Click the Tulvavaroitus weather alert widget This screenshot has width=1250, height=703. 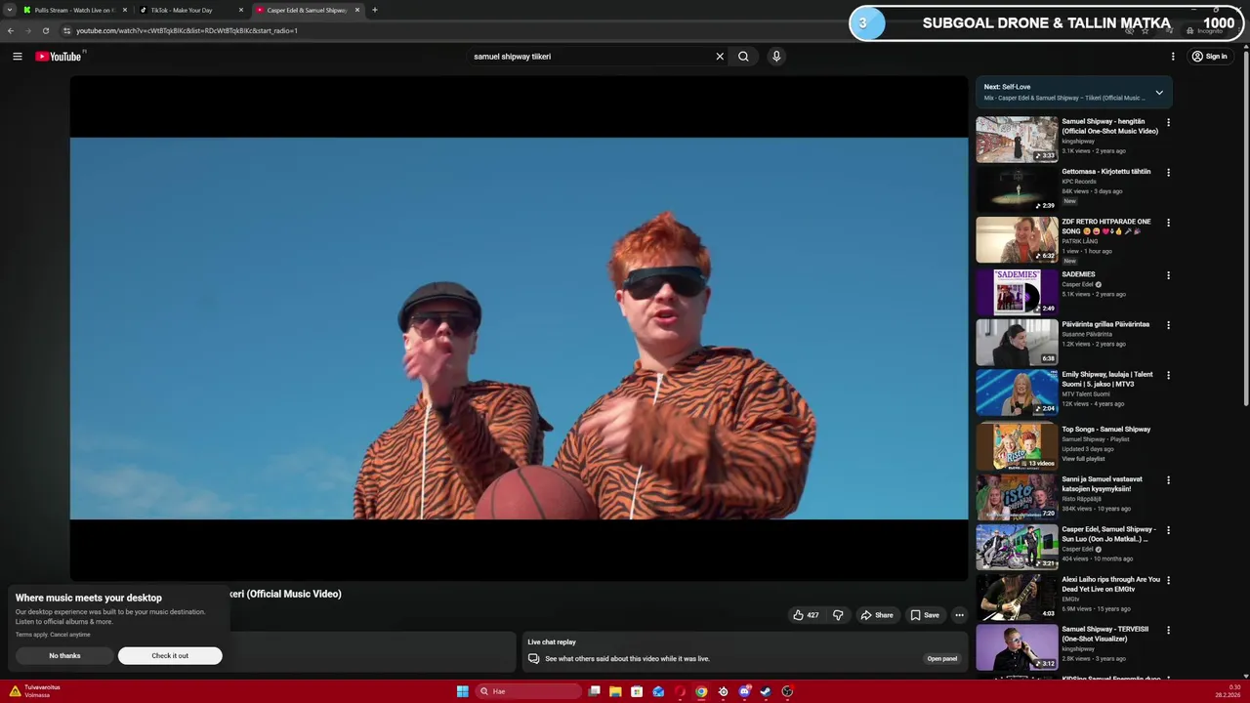coord(35,691)
